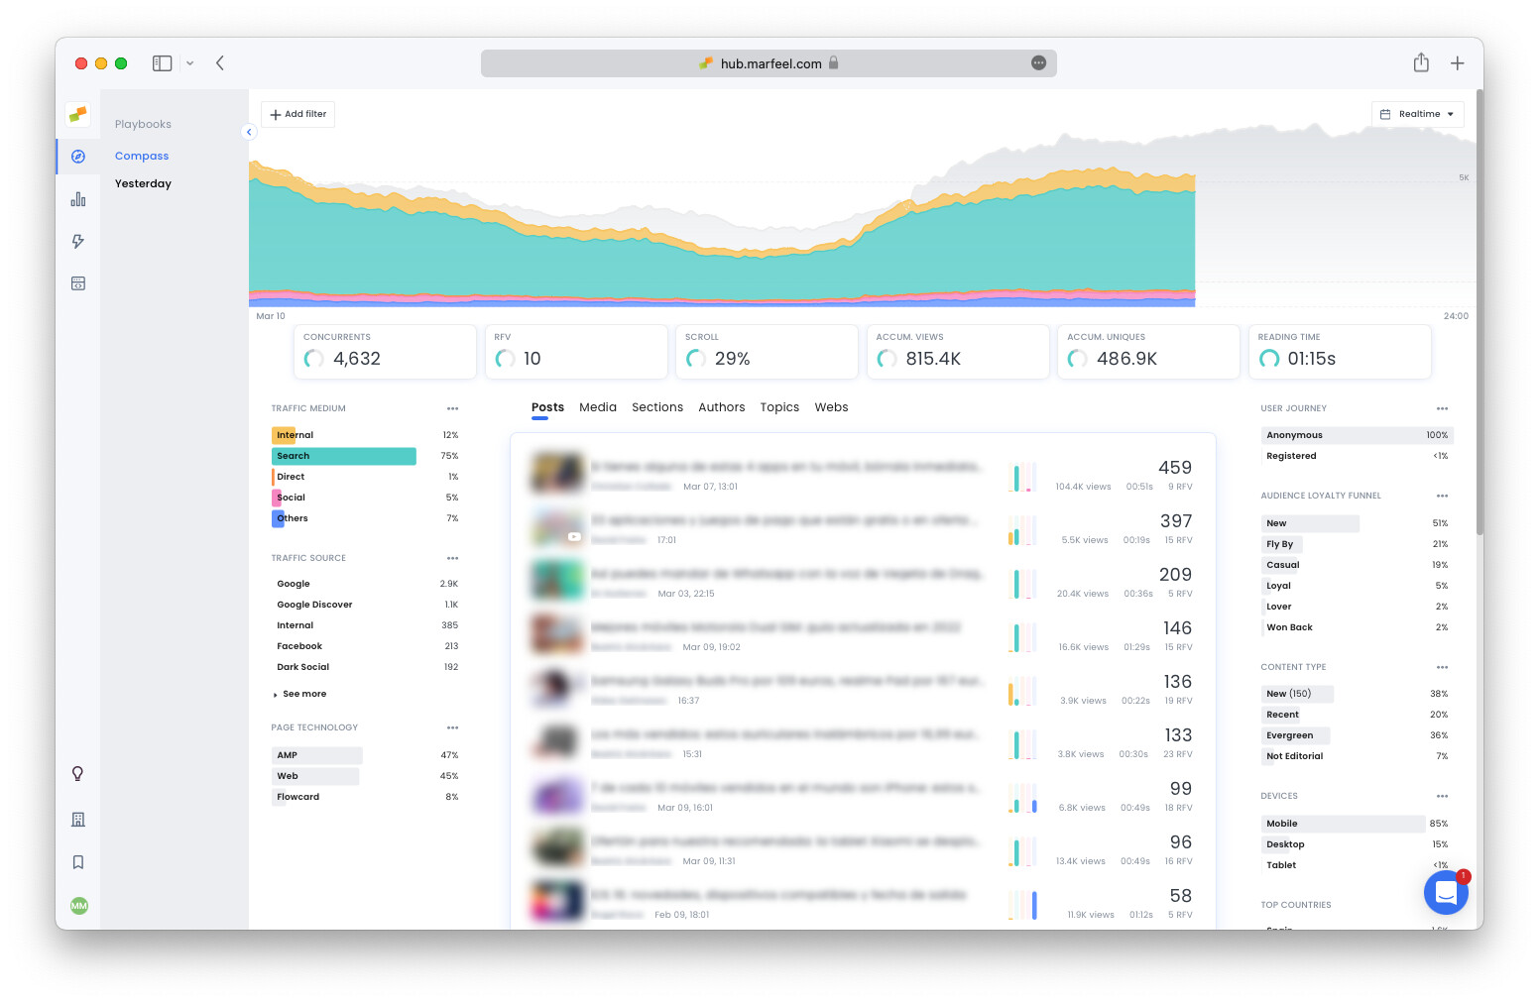This screenshot has height=1003, width=1539.
Task: Open the Marfeel home logo icon
Action: tap(77, 114)
